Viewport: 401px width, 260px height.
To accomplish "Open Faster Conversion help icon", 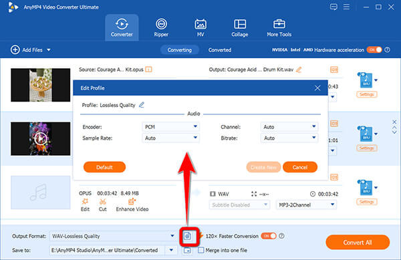I will point(281,236).
